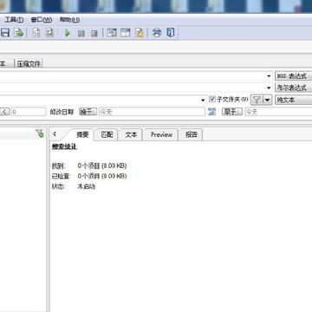
Task: Click the 早于 button
Action: click(232, 112)
